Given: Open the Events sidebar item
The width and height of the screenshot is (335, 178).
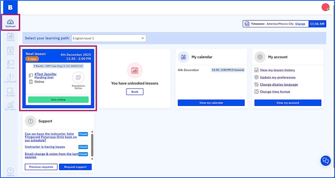Looking at the screenshot, I should [x=10, y=51].
